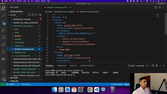Open Chrome from the Dock
167x94 pixels.
90,90
